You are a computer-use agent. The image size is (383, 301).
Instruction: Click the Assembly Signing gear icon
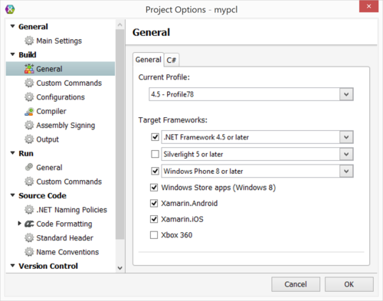[x=29, y=125]
